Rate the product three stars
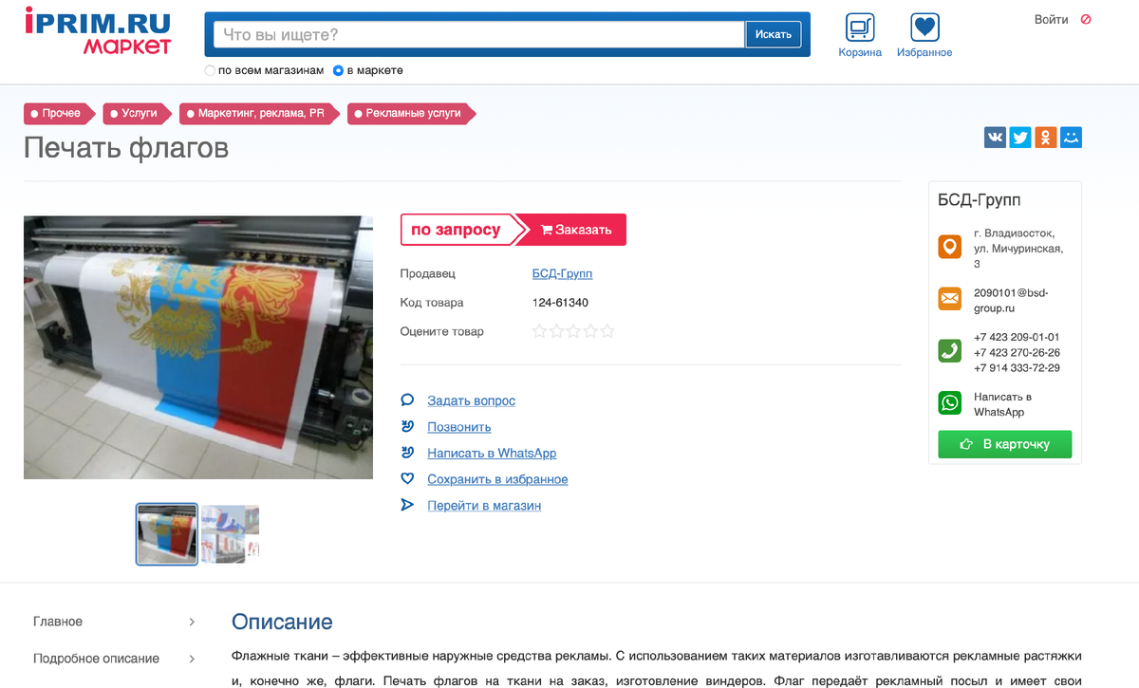Image resolution: width=1139 pixels, height=688 pixels. coord(573,331)
